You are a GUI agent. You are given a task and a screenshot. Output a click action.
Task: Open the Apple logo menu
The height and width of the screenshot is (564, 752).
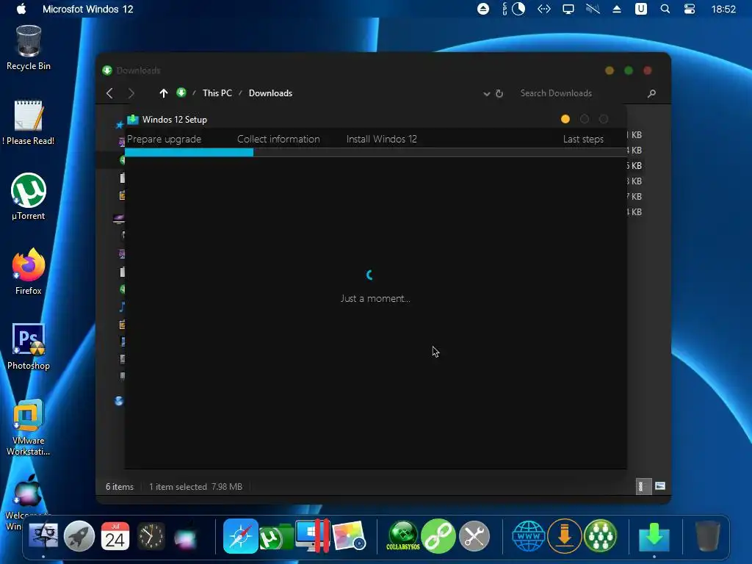[x=21, y=9]
